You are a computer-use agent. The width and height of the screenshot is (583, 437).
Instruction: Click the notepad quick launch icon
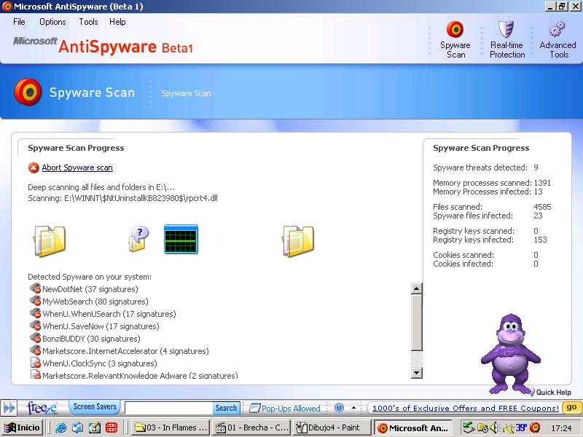[95, 428]
